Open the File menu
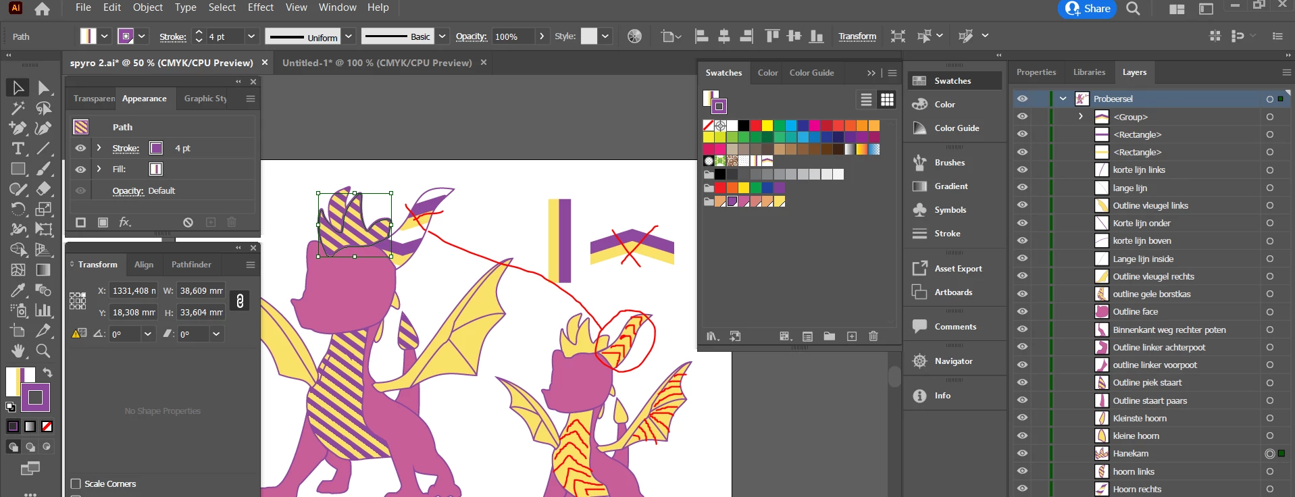The image size is (1295, 497). [83, 7]
